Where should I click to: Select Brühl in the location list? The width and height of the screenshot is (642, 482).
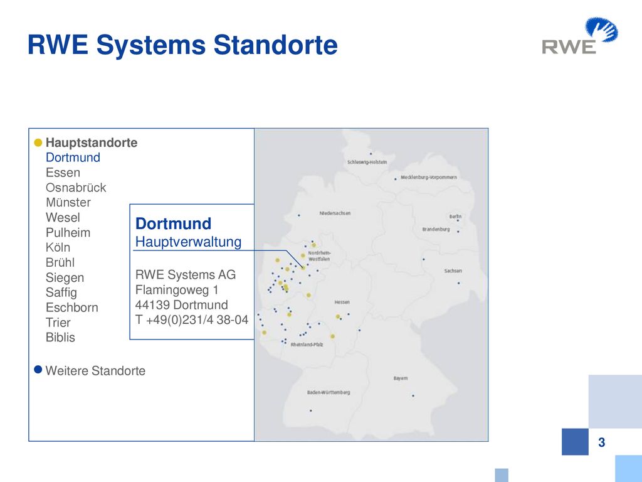[60, 263]
